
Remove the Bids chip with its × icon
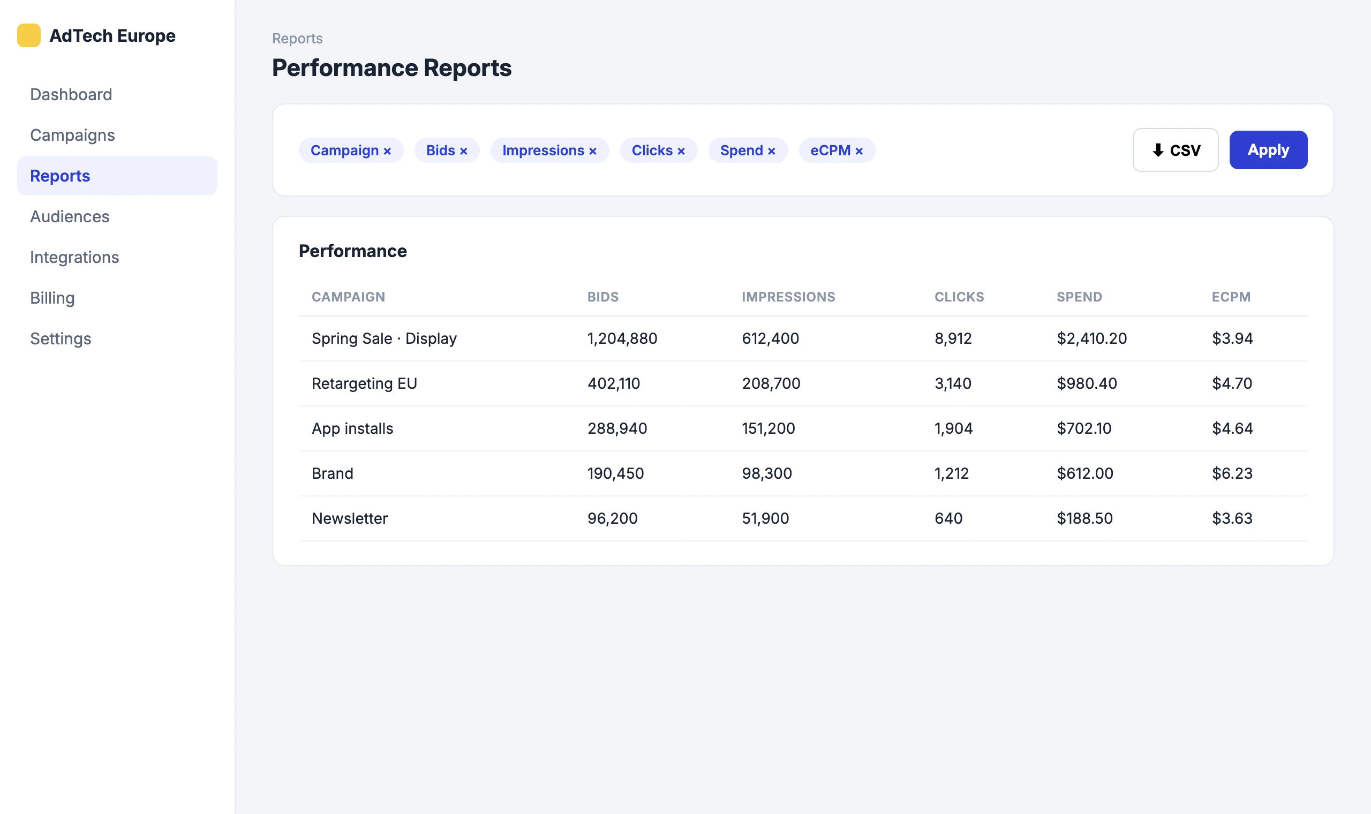click(463, 152)
